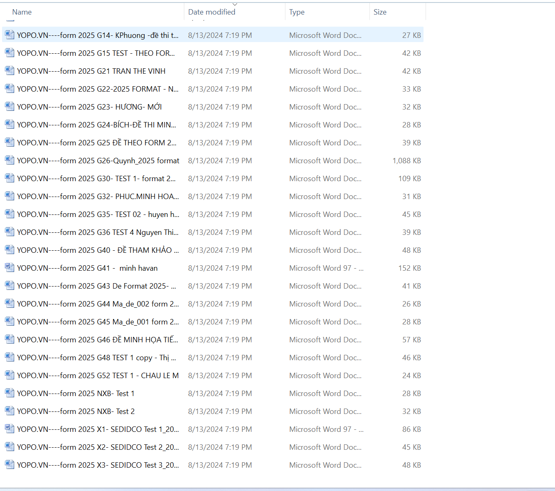Screen dimensions: 555x491
Task: Click Word icon of G40 - ĐỀ THAM KHẢO
Action: click(10, 250)
